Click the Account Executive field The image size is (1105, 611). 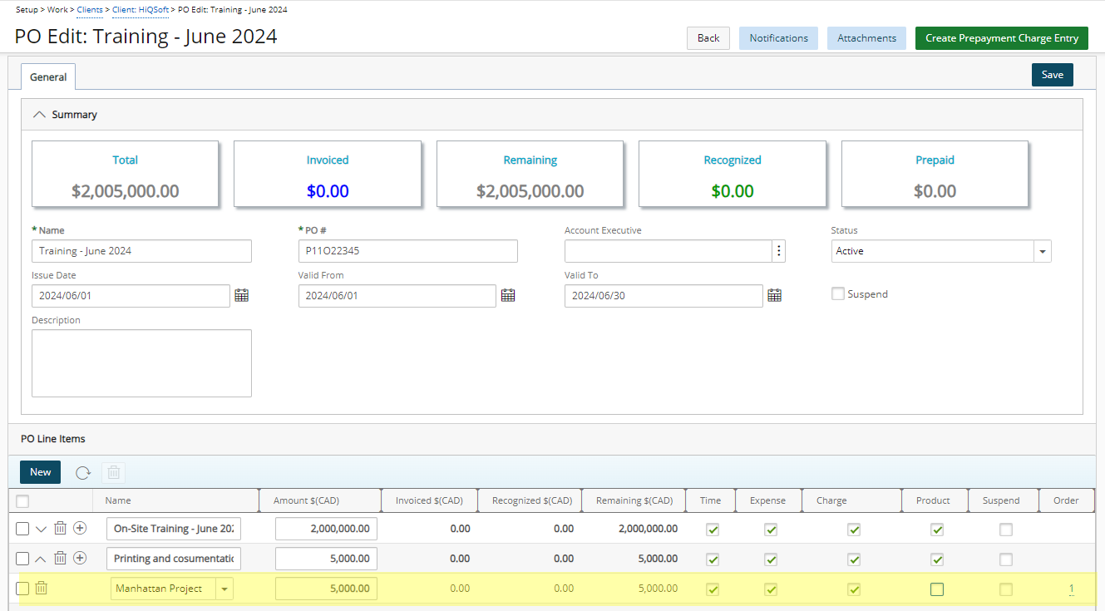point(668,251)
